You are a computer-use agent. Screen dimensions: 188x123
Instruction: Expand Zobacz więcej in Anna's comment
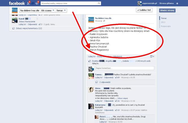123,98
